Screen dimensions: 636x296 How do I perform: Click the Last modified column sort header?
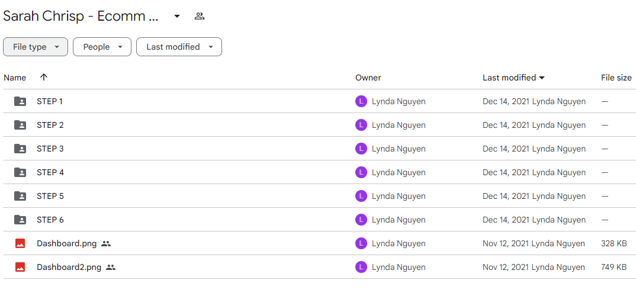tap(513, 78)
